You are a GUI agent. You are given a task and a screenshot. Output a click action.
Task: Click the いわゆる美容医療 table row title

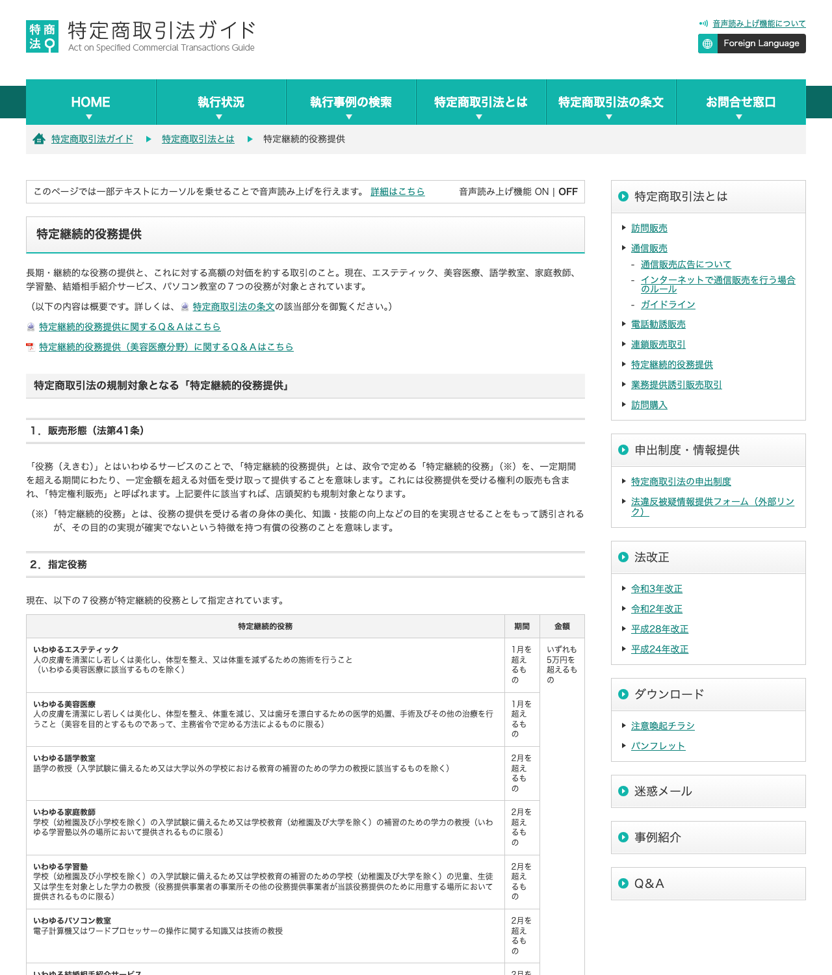point(64,704)
